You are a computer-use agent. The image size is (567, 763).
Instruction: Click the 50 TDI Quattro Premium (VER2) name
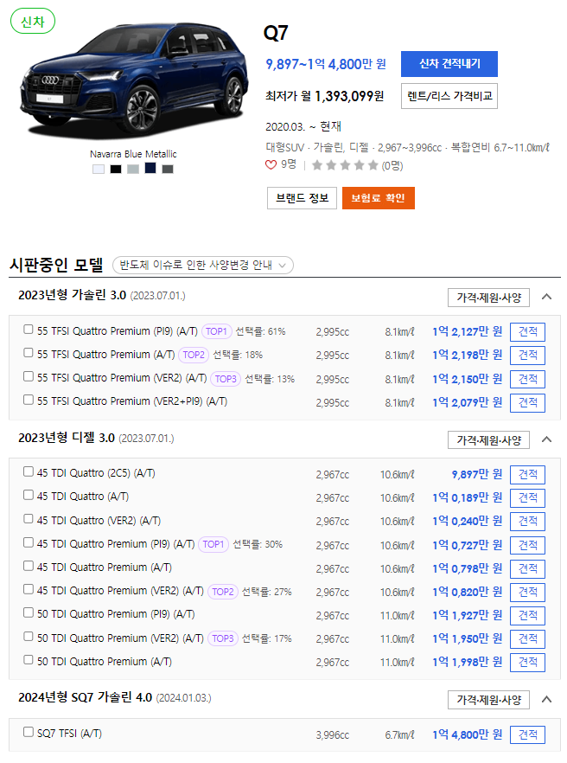coord(120,638)
